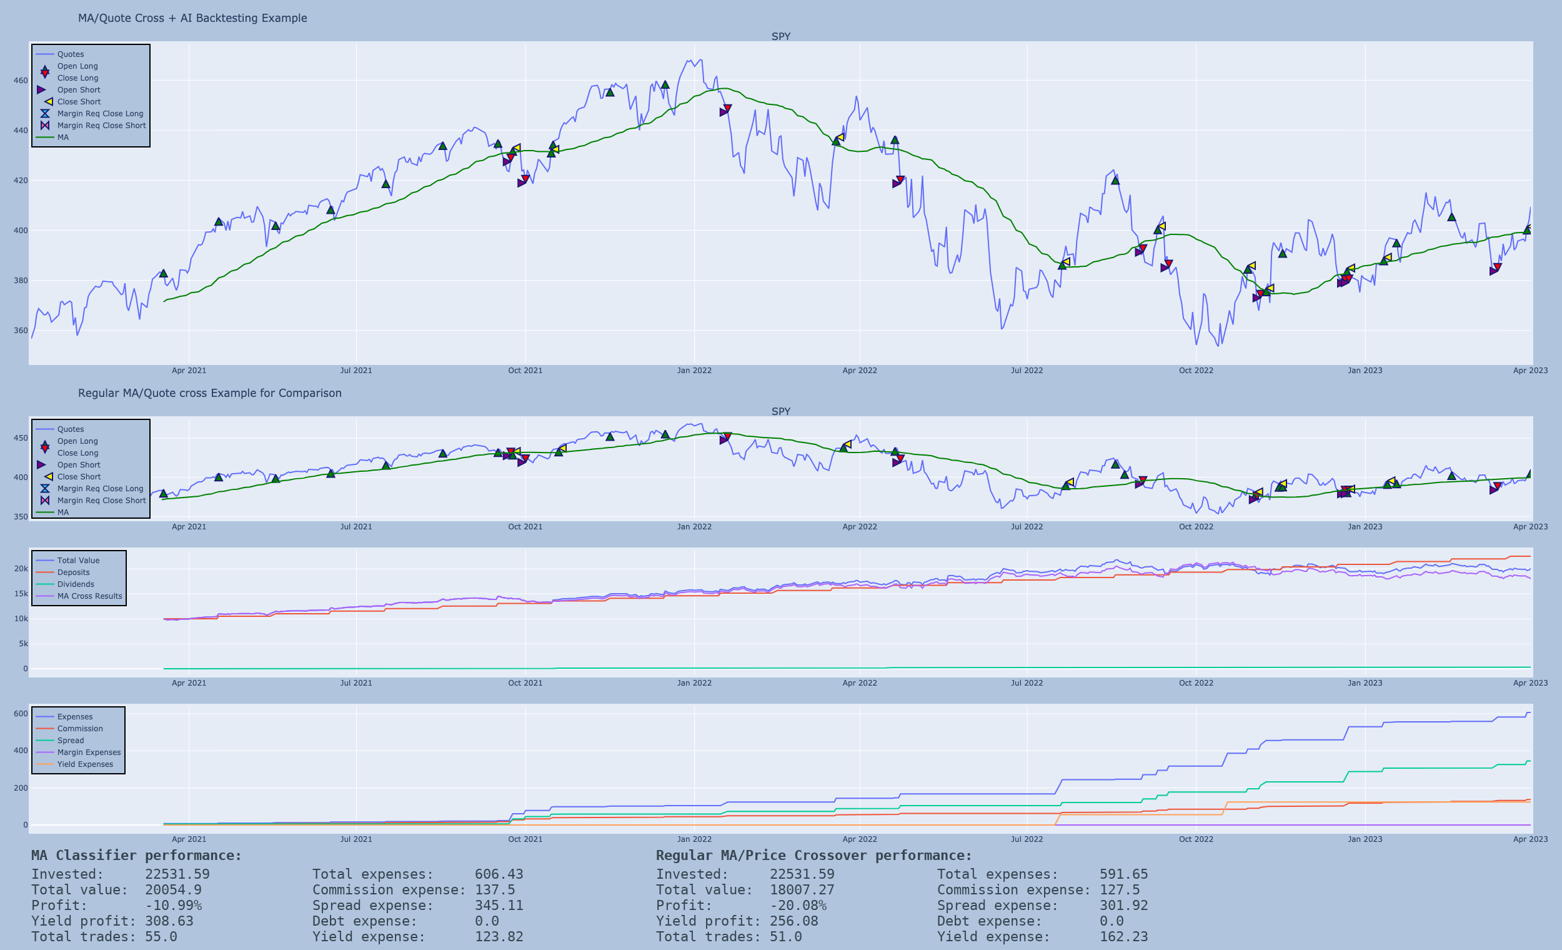Toggle Spread line in expenses chart legend

point(71,741)
